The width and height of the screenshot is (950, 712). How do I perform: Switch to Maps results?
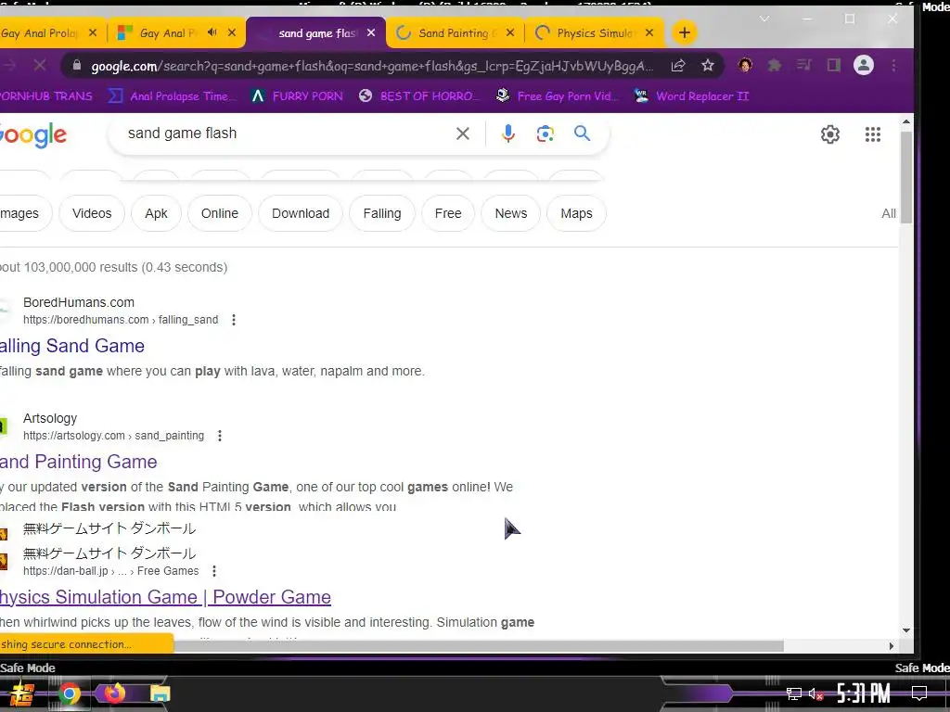point(576,213)
